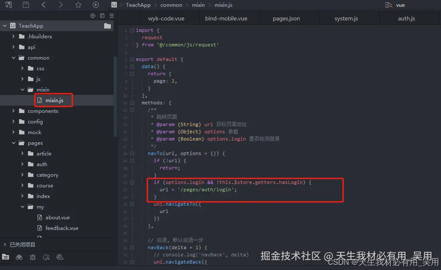Save the current file
The width and height of the screenshot is (441, 270).
(26, 5)
